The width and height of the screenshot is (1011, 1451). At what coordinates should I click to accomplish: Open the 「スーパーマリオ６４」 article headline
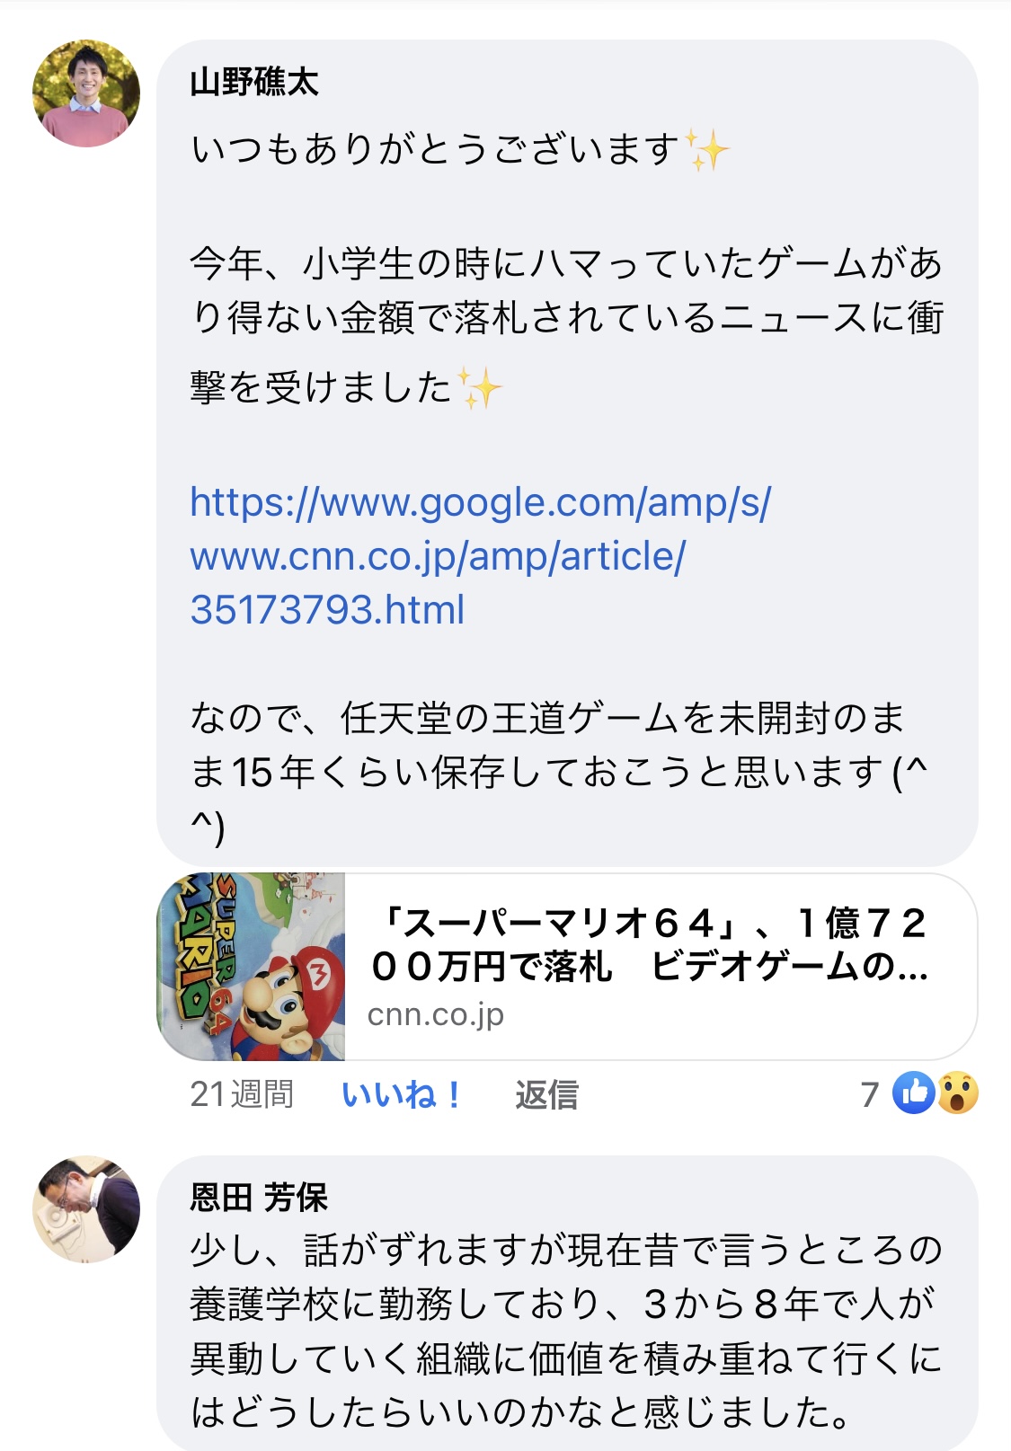(649, 945)
